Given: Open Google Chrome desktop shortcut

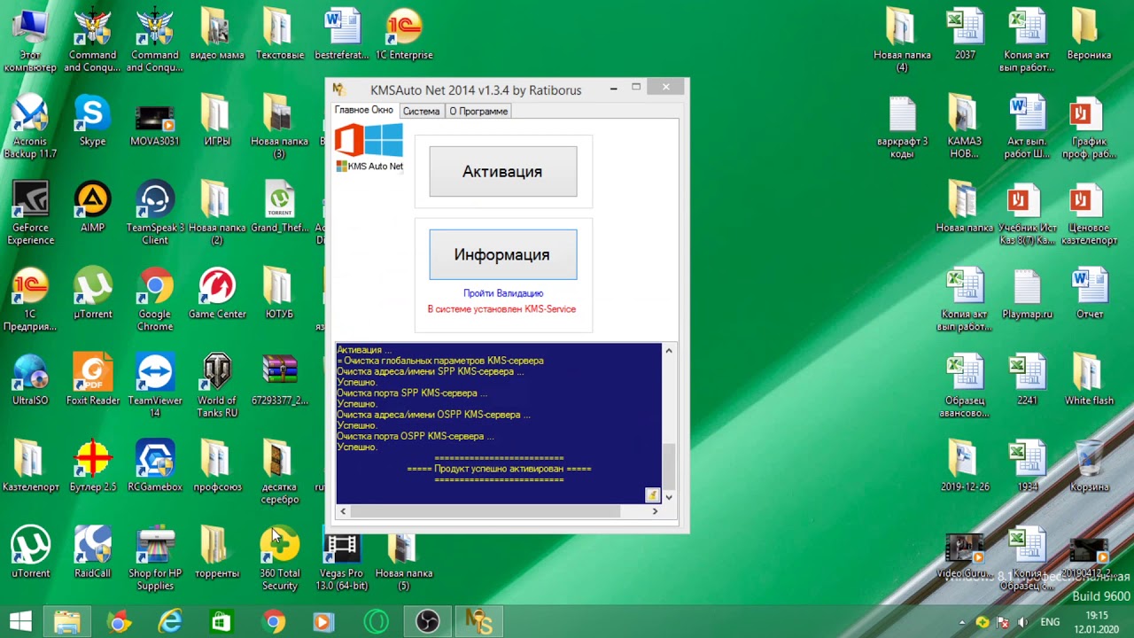Looking at the screenshot, I should (x=155, y=300).
